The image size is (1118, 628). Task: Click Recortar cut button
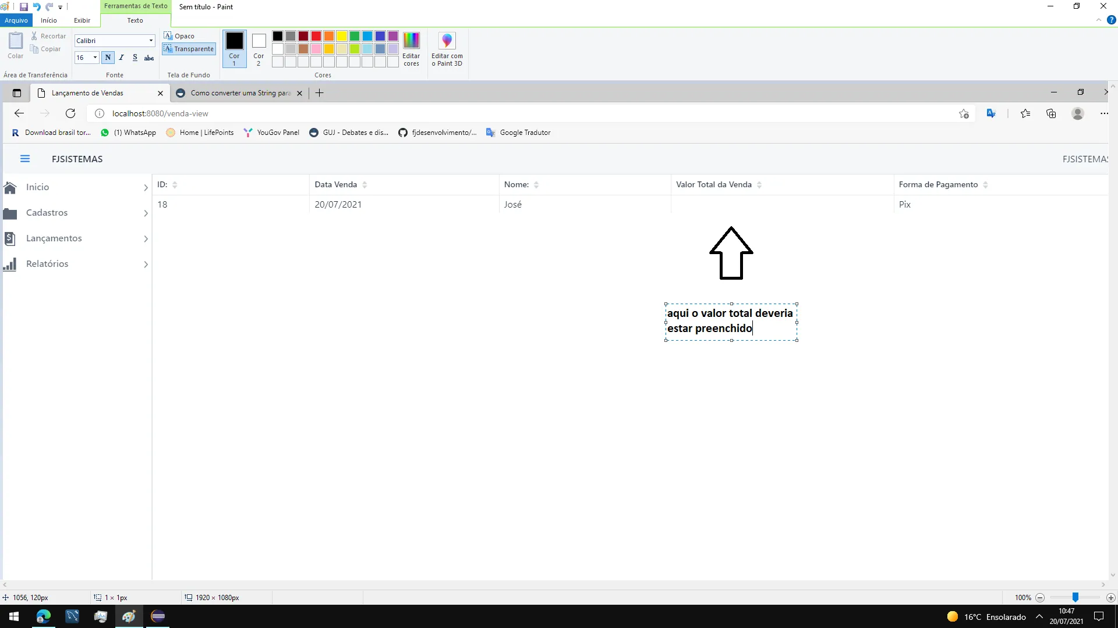coord(48,36)
